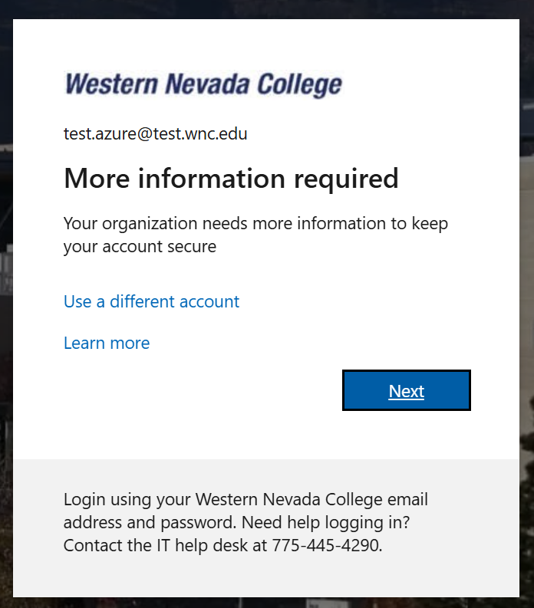
Task: Click the "Your organization needs more information" line
Action: tap(255, 224)
